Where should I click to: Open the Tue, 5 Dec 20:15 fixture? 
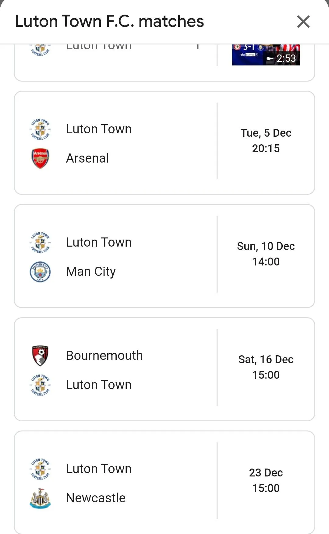(x=266, y=141)
